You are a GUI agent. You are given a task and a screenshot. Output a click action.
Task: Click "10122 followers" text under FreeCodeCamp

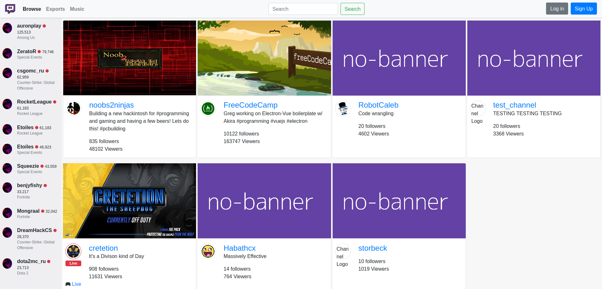(x=241, y=134)
